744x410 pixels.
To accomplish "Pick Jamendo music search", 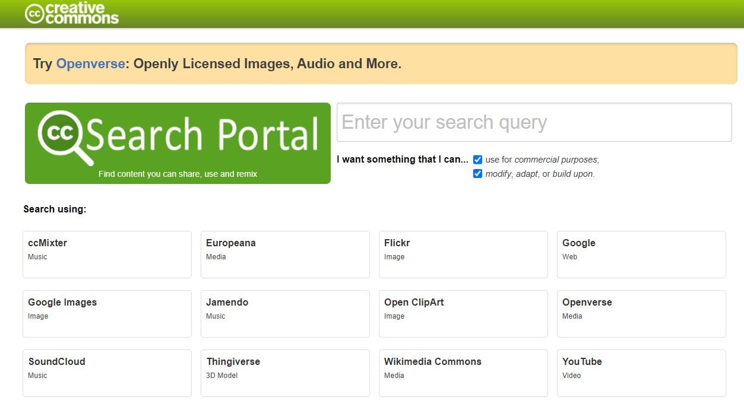I will [x=285, y=314].
